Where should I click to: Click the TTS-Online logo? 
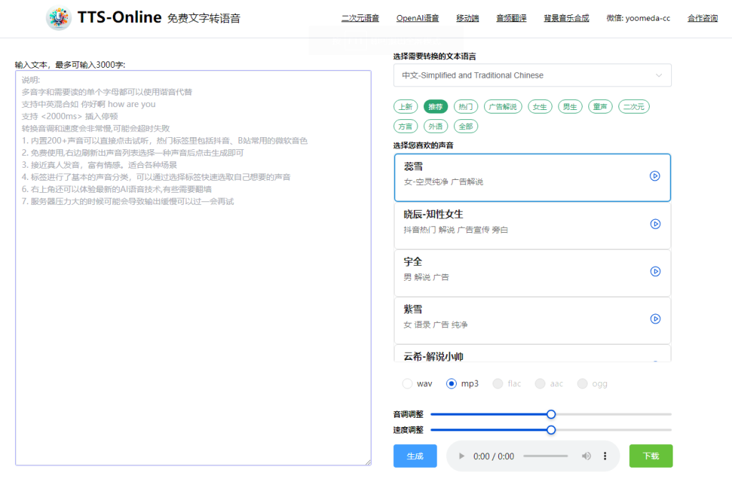pyautogui.click(x=59, y=17)
